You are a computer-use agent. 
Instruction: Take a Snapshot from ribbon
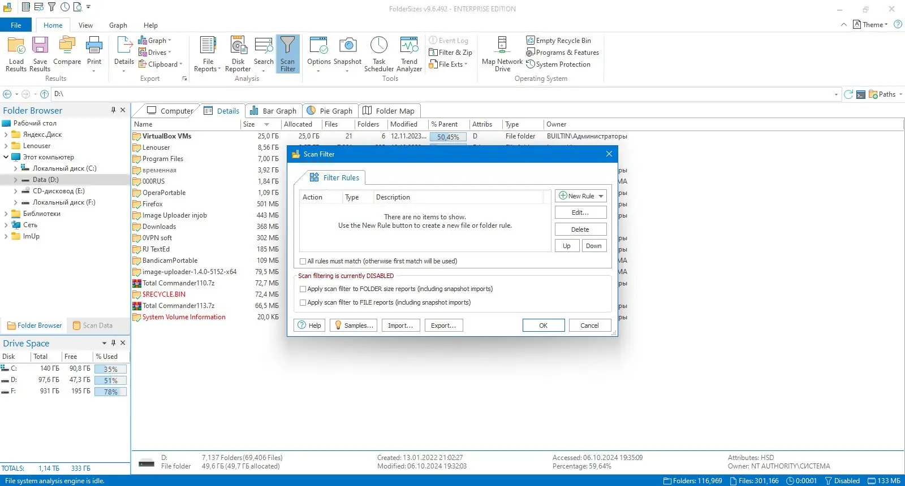(347, 54)
